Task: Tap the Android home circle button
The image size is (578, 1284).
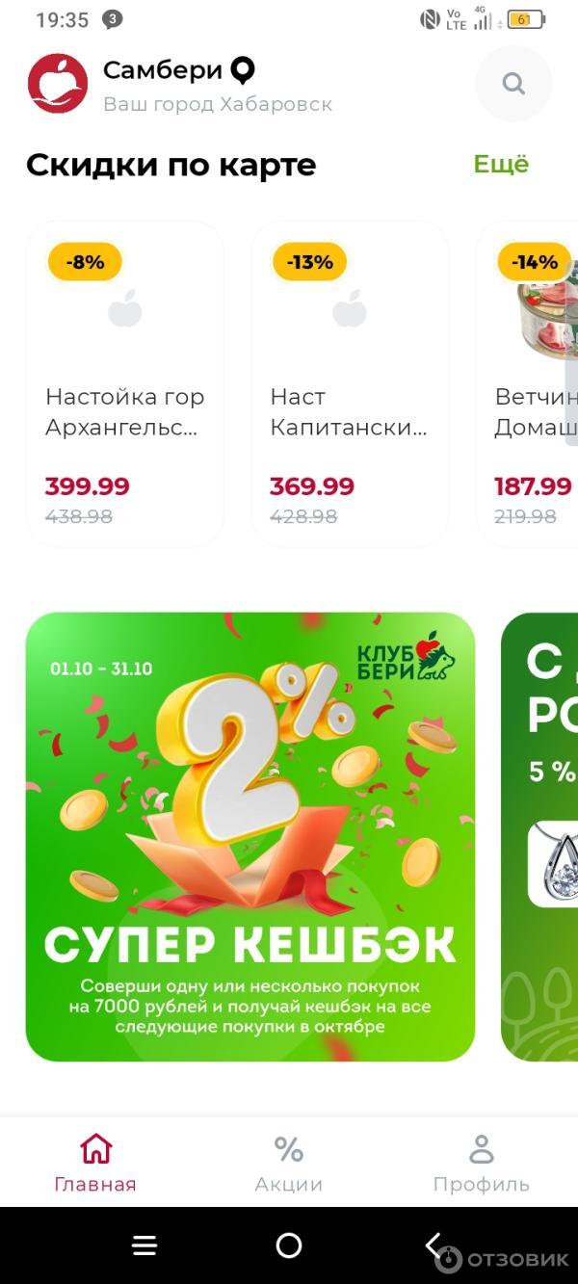Action: [289, 1245]
